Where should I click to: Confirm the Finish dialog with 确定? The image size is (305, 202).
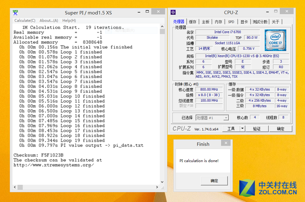click(x=214, y=181)
